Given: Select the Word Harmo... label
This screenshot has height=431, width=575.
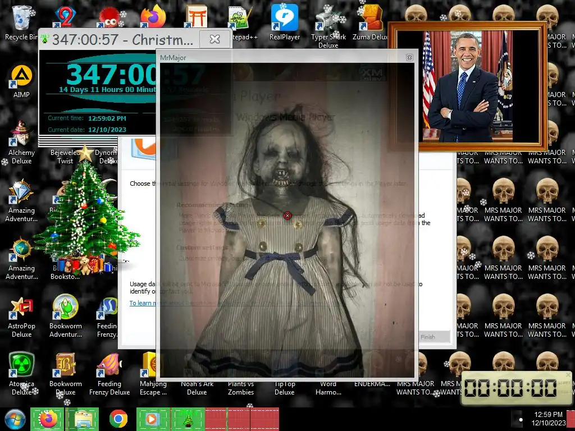Looking at the screenshot, I should coord(328,388).
